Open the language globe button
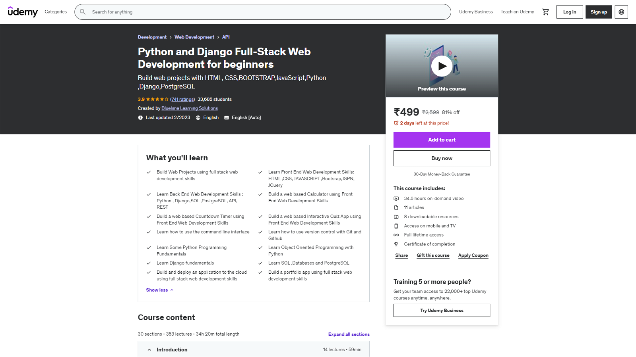The image size is (636, 357). (621, 12)
